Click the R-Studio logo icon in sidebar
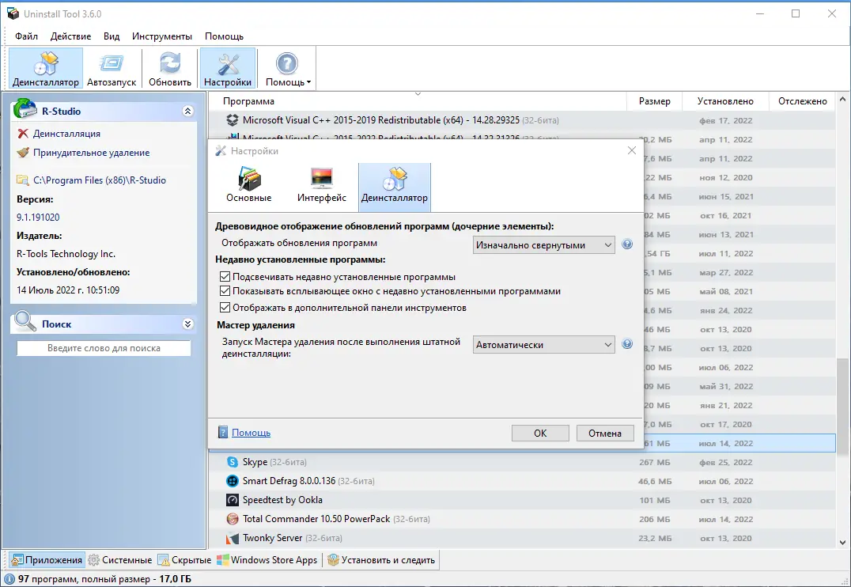This screenshot has height=587, width=851. point(25,108)
